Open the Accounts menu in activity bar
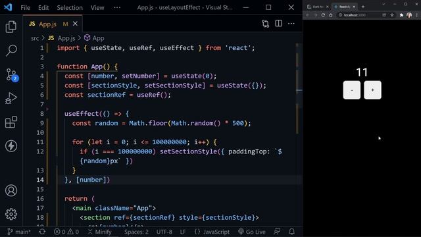Image resolution: width=421 pixels, height=237 pixels. coord(11,190)
